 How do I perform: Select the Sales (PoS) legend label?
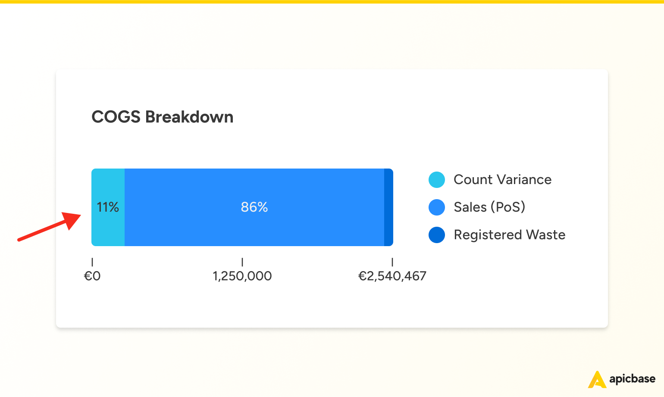tap(489, 207)
